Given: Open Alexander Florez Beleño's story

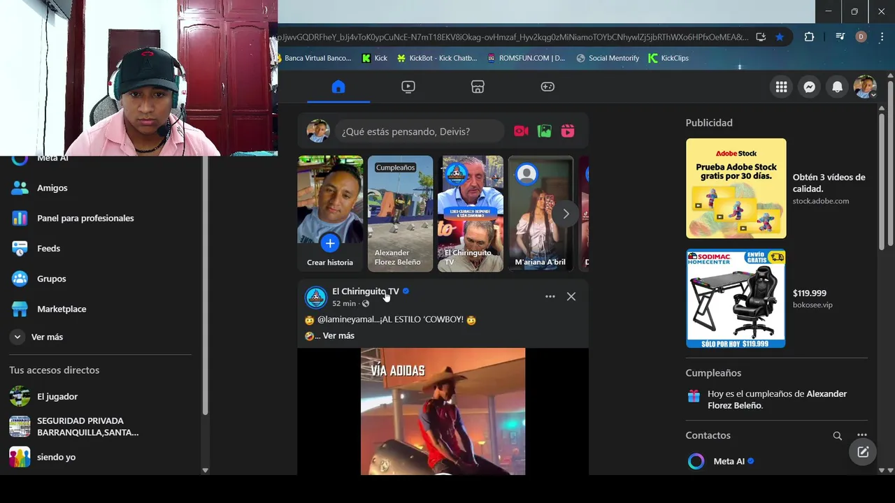Looking at the screenshot, I should click(400, 213).
